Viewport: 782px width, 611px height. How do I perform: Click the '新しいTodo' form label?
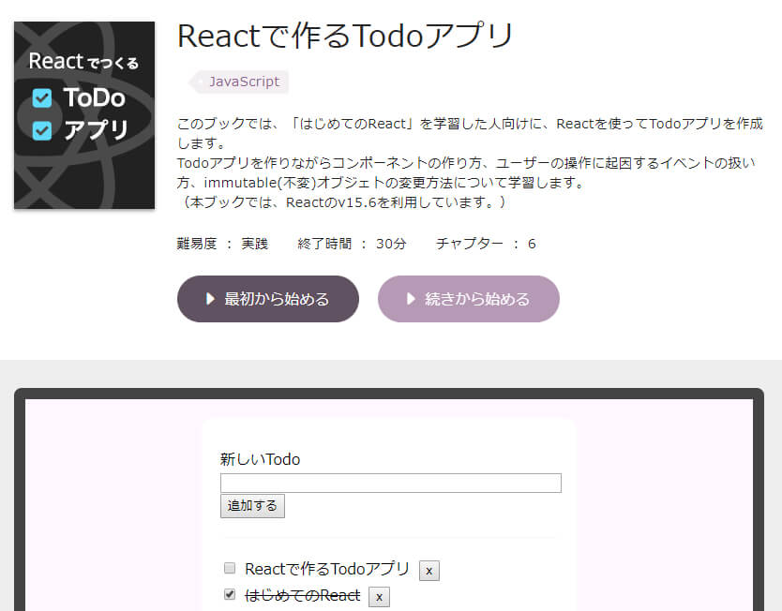pos(260,459)
